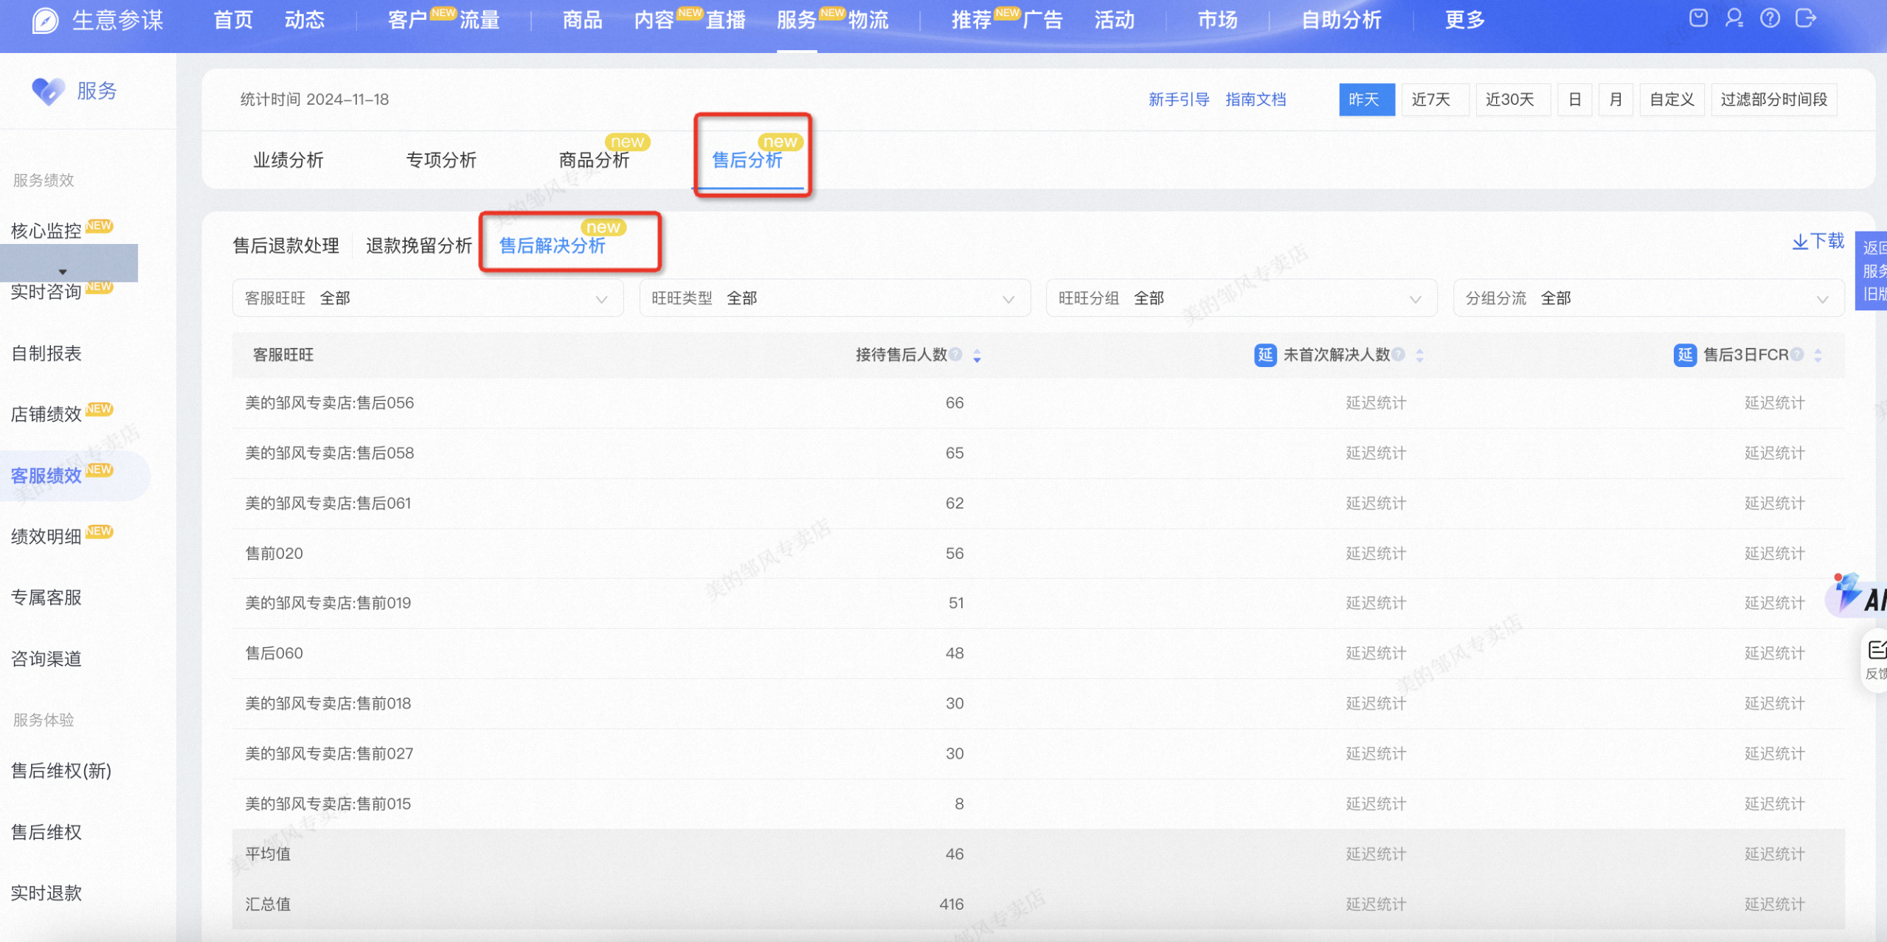Screen dimensions: 1887x942
Task: Toggle 过滤部分时间段 option
Action: [1773, 100]
